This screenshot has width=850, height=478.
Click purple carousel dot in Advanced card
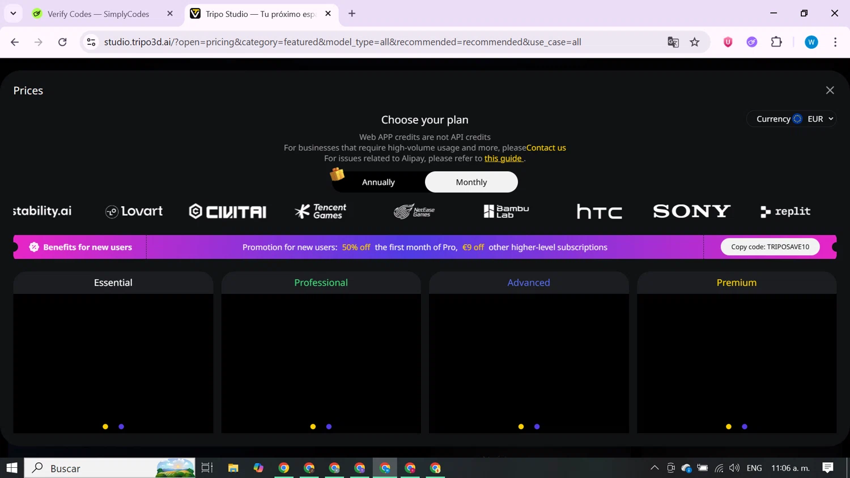coord(537,426)
